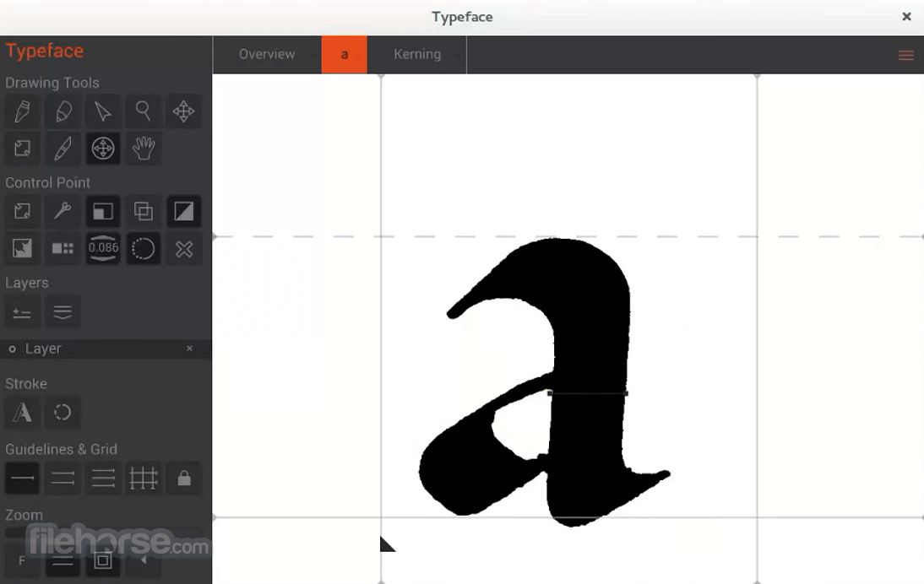Open the Kerning tab
This screenshot has height=584, width=924.
coord(417,54)
